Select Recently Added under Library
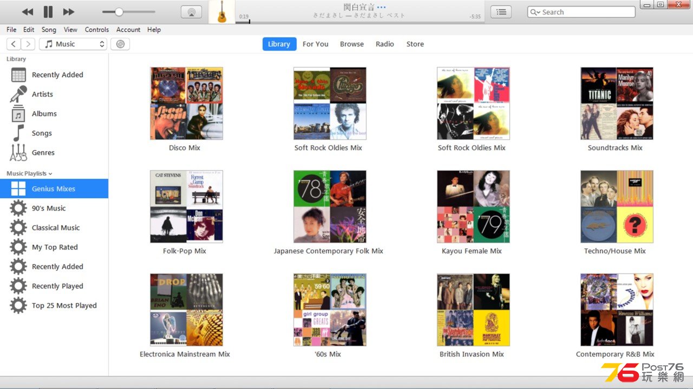This screenshot has height=389, width=693. [x=54, y=75]
